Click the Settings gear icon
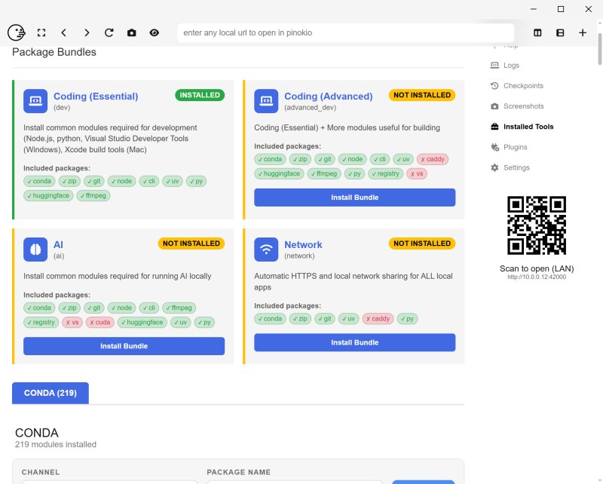603x484 pixels. tap(494, 167)
